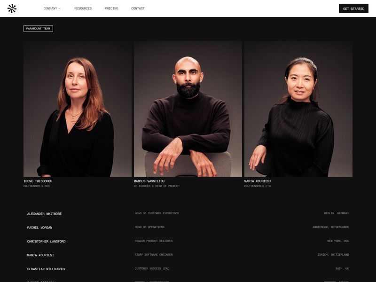Click the Co-Founder & Head of Product caption
Image resolution: width=376 pixels, height=282 pixels.
coord(157,186)
